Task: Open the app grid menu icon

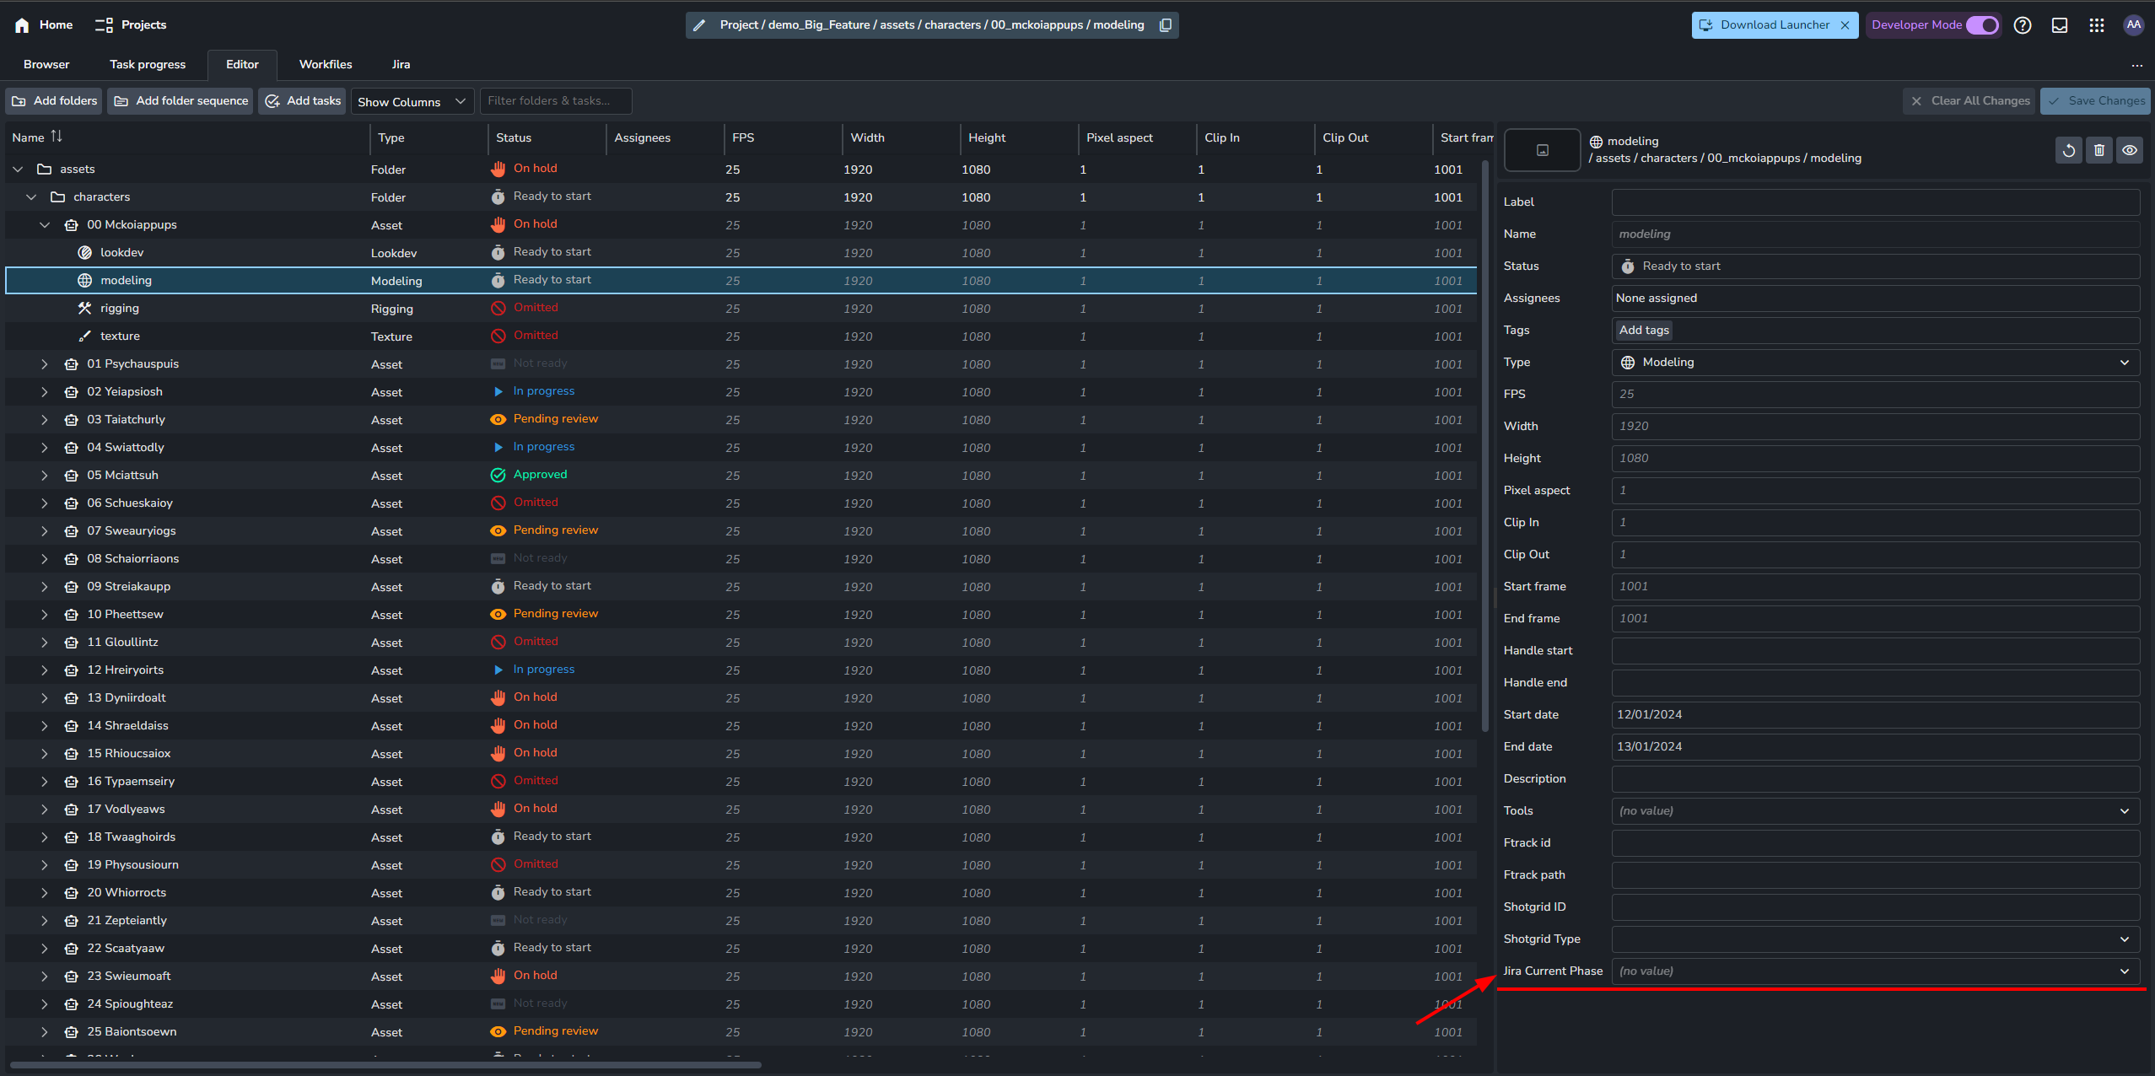Action: (x=2097, y=25)
